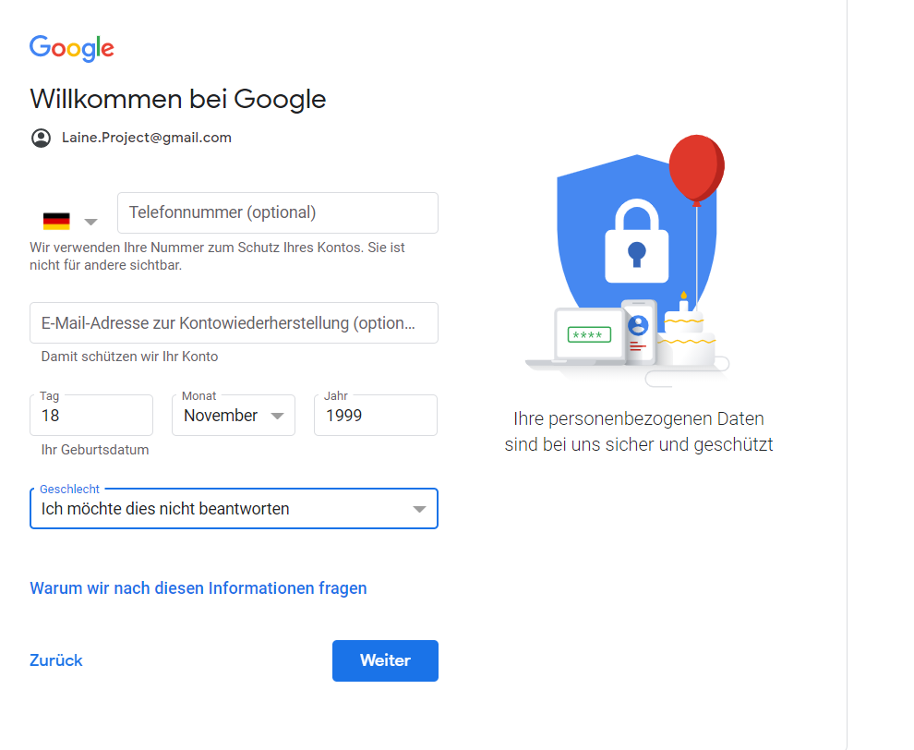
Task: Focus the recovery E-Mail-Adresse field
Action: click(x=234, y=322)
